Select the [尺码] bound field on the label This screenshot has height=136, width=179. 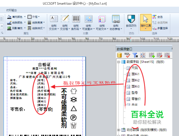tap(41, 84)
